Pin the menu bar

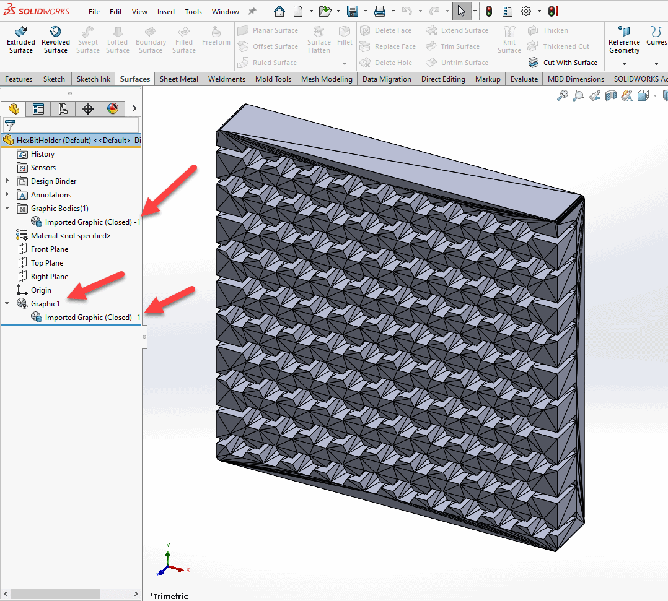coord(252,11)
